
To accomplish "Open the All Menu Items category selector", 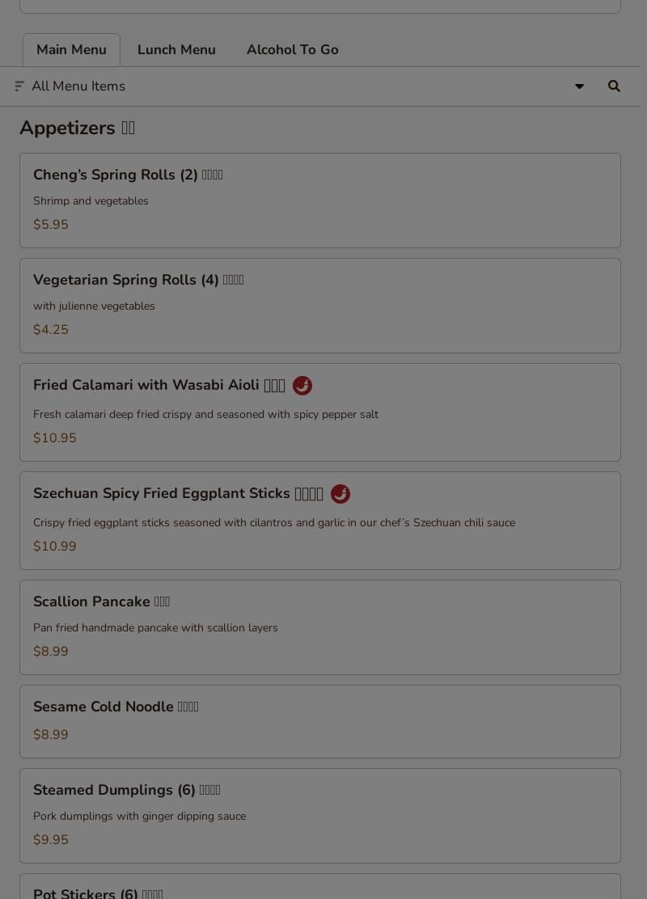I will tap(320, 86).
